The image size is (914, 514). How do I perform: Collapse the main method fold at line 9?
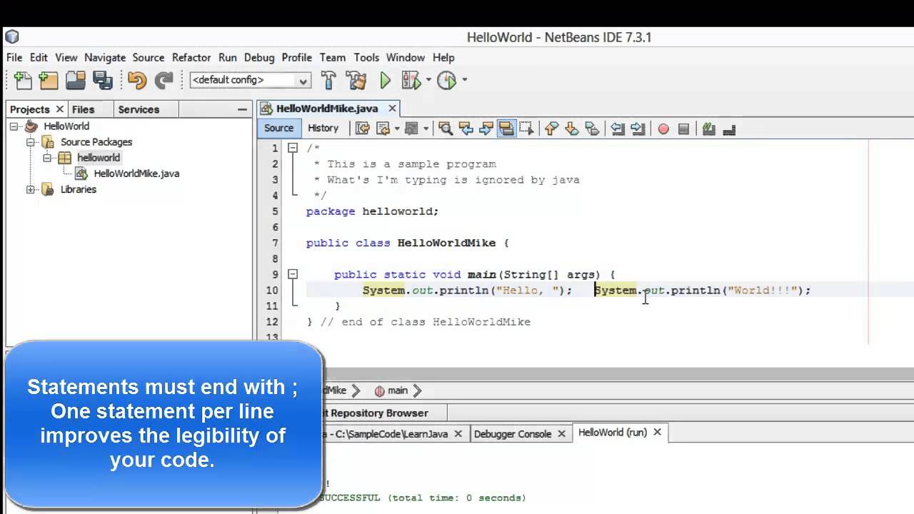(292, 274)
